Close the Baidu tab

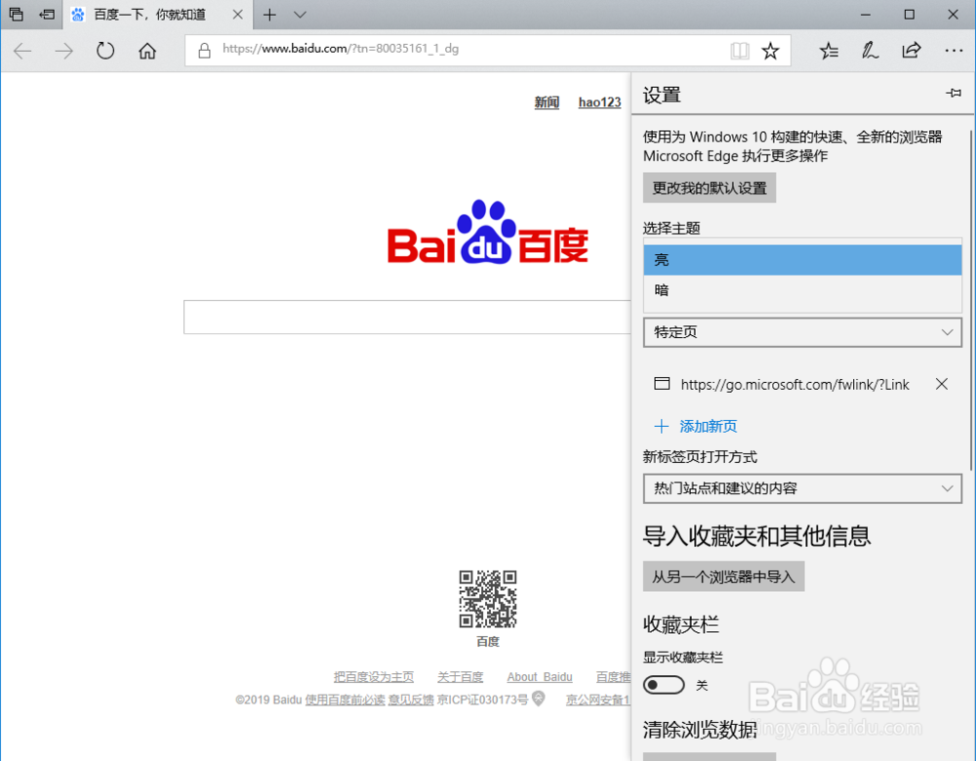[x=238, y=15]
